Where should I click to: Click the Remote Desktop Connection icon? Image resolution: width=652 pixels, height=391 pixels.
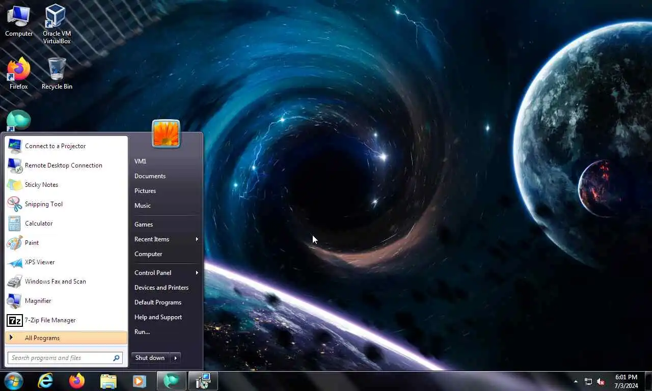[x=14, y=165]
